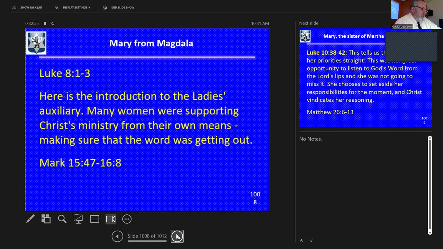443x249 pixels.
Task: Click the elapsed time 0:32:55
Action: point(32,24)
